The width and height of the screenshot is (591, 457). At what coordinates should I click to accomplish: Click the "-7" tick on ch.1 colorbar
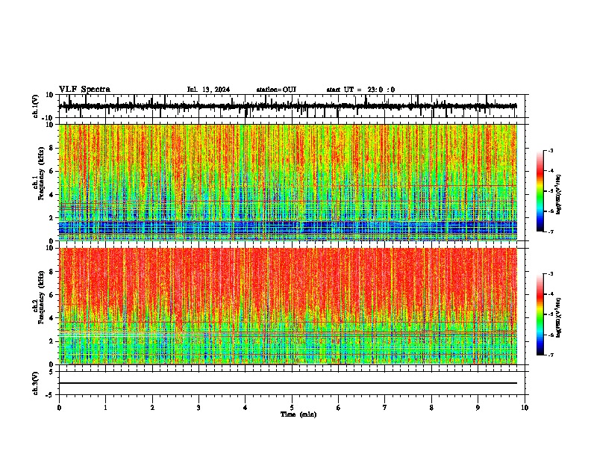pyautogui.click(x=551, y=232)
